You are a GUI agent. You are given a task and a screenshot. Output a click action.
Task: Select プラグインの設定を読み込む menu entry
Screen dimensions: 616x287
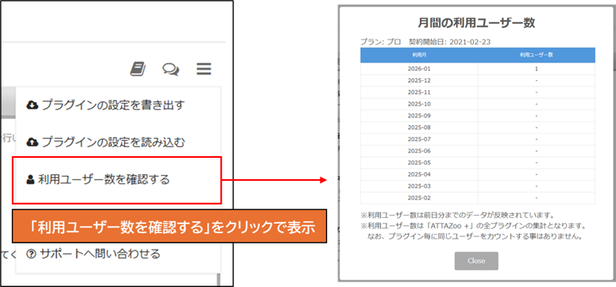[117, 142]
